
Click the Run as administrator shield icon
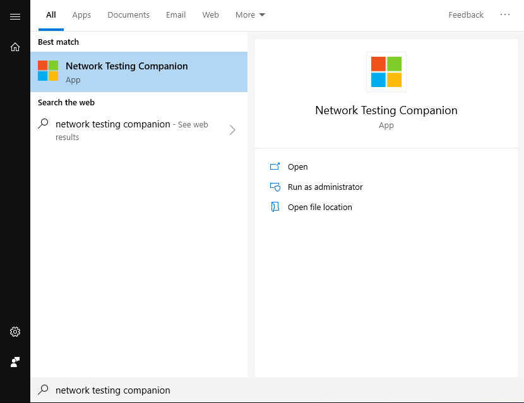pyautogui.click(x=275, y=187)
